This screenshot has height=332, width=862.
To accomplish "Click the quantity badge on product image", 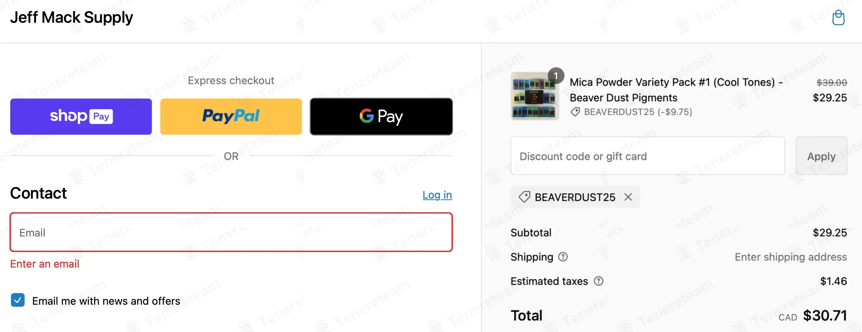I will (x=556, y=76).
